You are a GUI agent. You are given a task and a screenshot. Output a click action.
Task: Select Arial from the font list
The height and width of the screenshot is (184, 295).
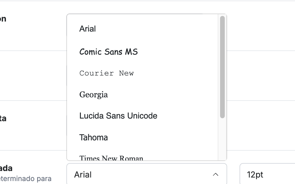click(x=142, y=29)
